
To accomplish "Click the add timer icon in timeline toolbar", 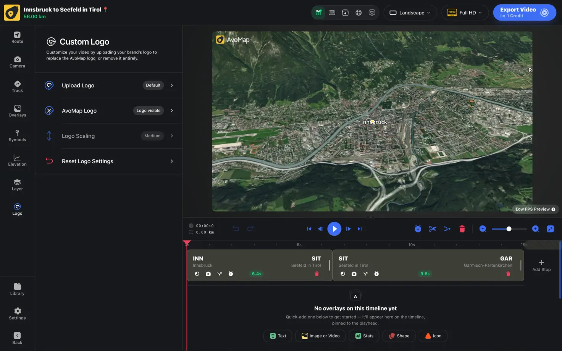I will coord(418,229).
